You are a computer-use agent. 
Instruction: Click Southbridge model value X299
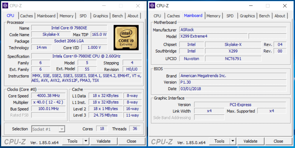(x=233, y=51)
